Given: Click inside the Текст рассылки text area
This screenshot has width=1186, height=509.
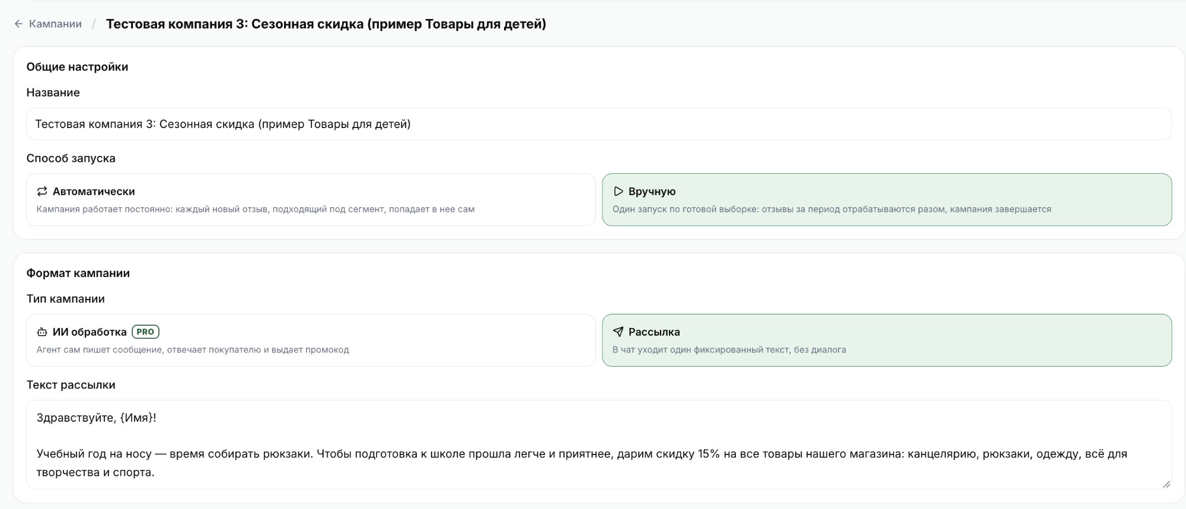Looking at the screenshot, I should pyautogui.click(x=599, y=445).
